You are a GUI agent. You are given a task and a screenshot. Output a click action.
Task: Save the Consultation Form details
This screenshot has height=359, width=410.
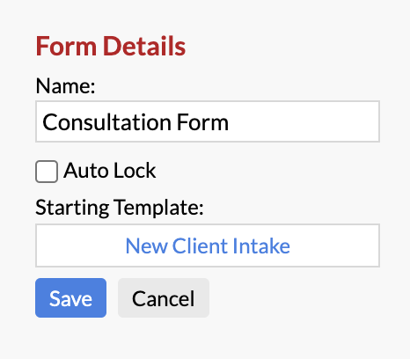[70, 297]
